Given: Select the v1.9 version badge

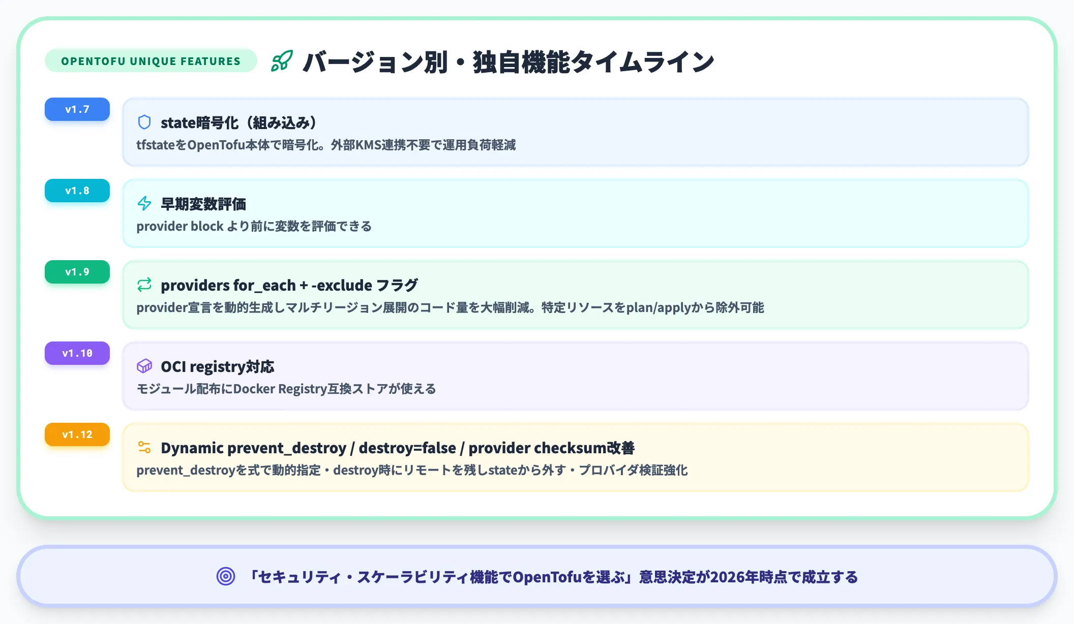Looking at the screenshot, I should 77,272.
